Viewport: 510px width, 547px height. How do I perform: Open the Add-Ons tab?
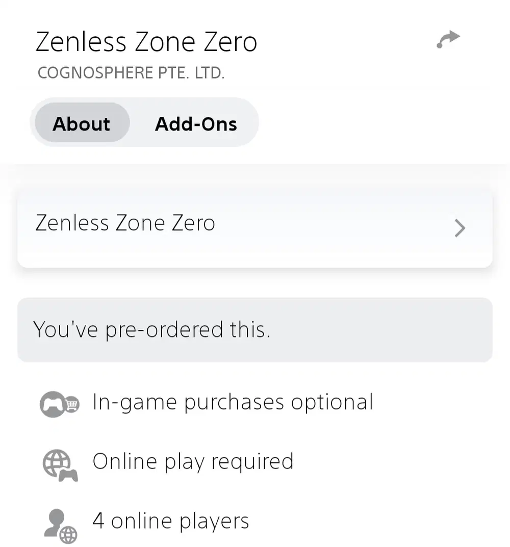[196, 124]
